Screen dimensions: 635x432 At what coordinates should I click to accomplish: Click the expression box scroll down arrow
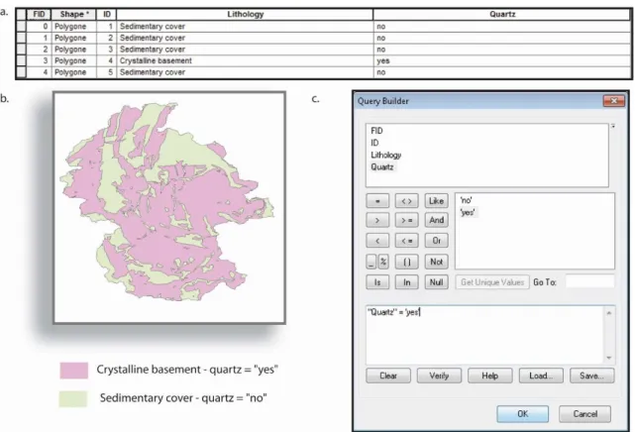click(609, 358)
